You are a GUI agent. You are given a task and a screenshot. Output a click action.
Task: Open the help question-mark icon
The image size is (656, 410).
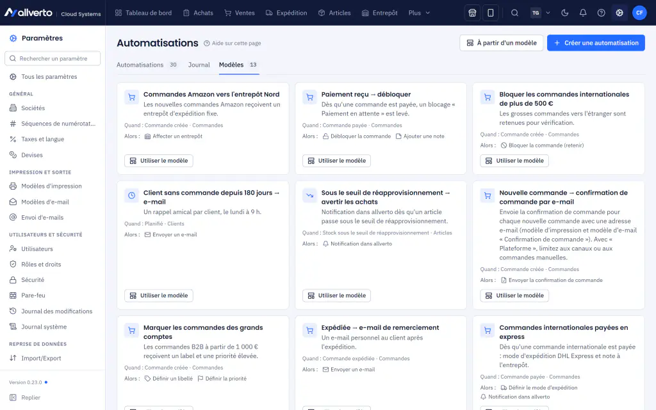[x=601, y=13]
